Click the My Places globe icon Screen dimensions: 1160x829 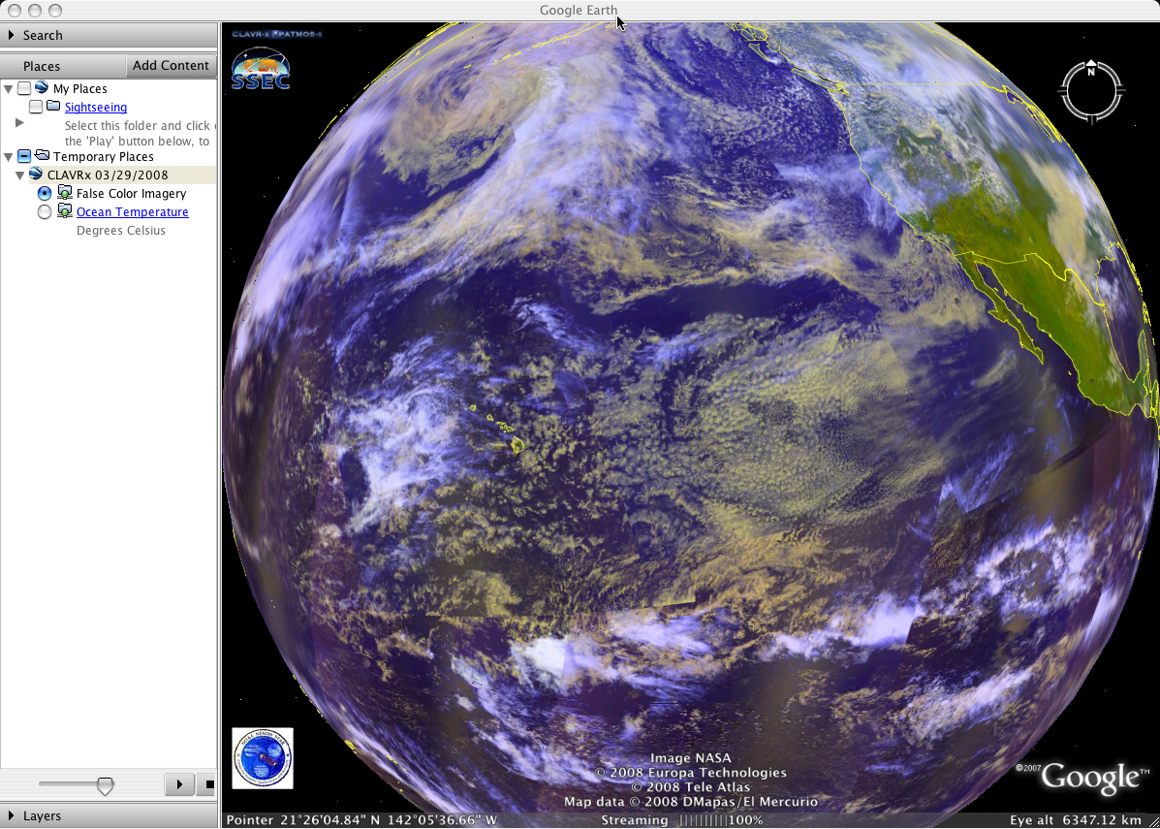(x=42, y=88)
